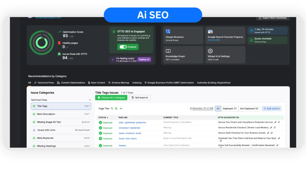Screen dimensions: 306x172
Task: Filter by Deployed (7)
Action: point(229,109)
